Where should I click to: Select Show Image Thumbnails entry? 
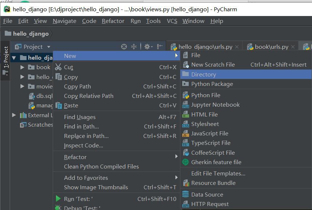coord(116,187)
